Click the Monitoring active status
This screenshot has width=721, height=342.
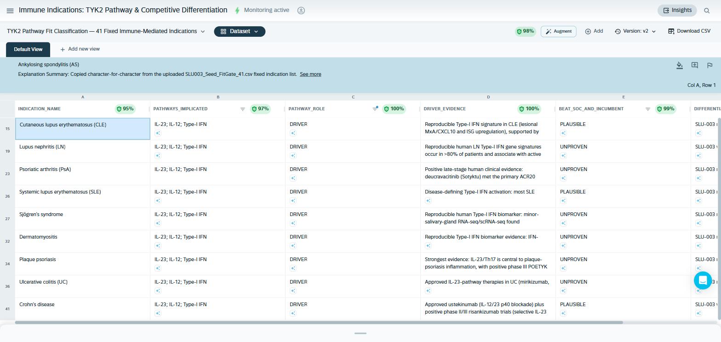(262, 10)
